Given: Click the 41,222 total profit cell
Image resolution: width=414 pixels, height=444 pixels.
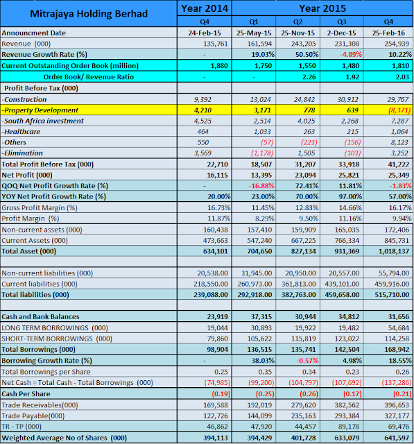Looking at the screenshot, I should 388,164.
